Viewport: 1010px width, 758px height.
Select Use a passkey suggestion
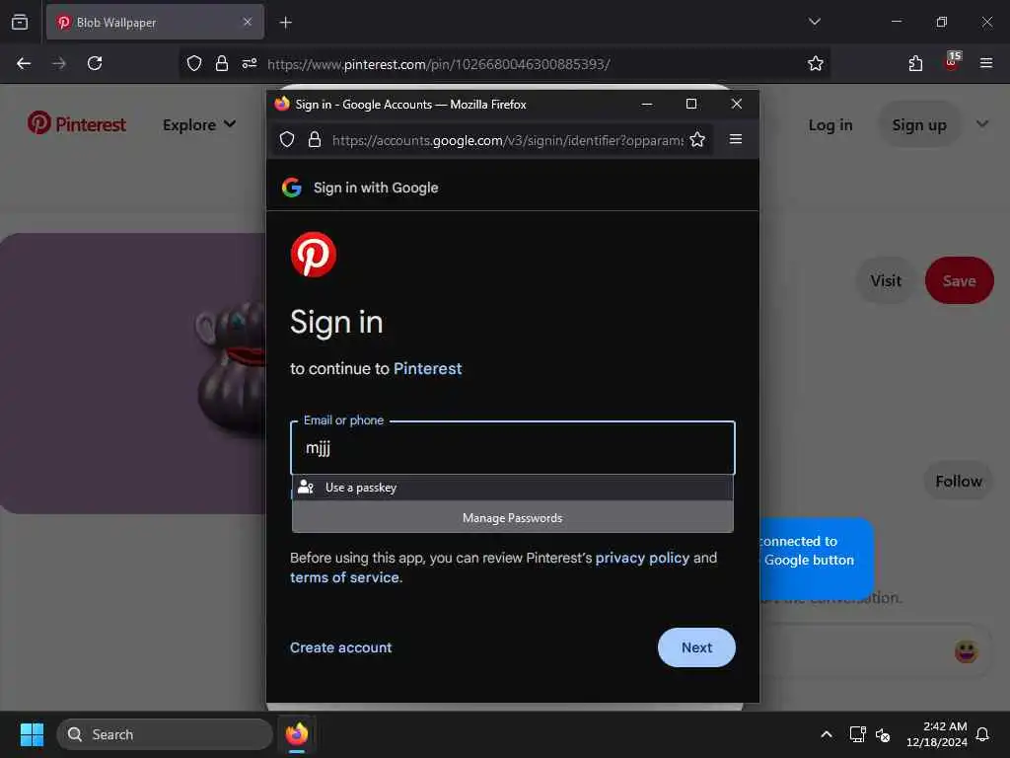513,488
